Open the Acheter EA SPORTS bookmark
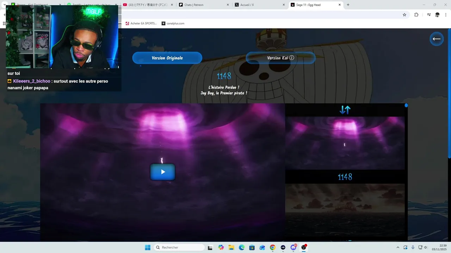The image size is (451, 253). click(141, 23)
